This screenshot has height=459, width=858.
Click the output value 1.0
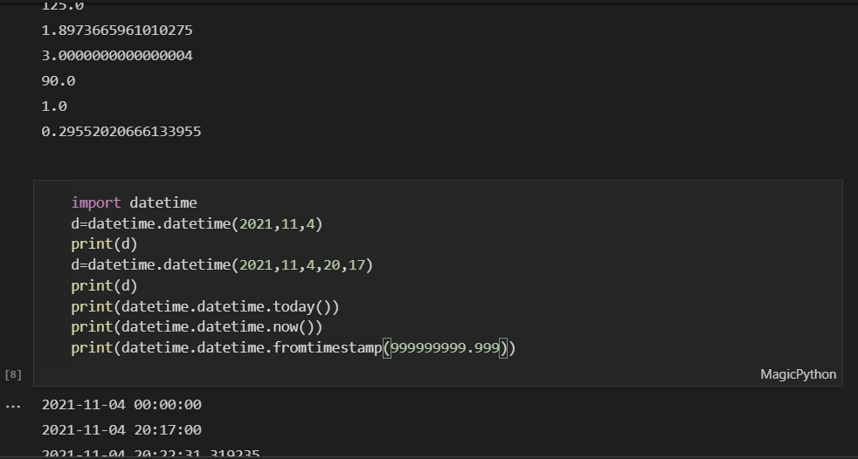pyautogui.click(x=54, y=106)
